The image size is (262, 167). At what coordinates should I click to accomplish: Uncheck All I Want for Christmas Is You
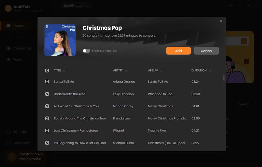click(x=47, y=106)
